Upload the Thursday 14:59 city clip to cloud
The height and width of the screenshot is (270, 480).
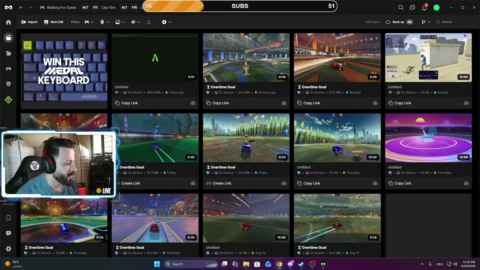[x=375, y=183]
